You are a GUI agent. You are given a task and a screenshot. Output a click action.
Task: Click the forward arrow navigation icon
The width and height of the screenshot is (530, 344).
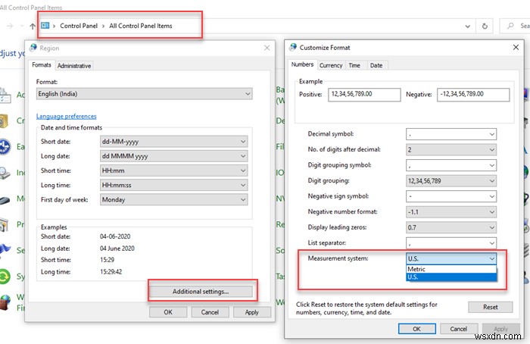click(x=9, y=26)
